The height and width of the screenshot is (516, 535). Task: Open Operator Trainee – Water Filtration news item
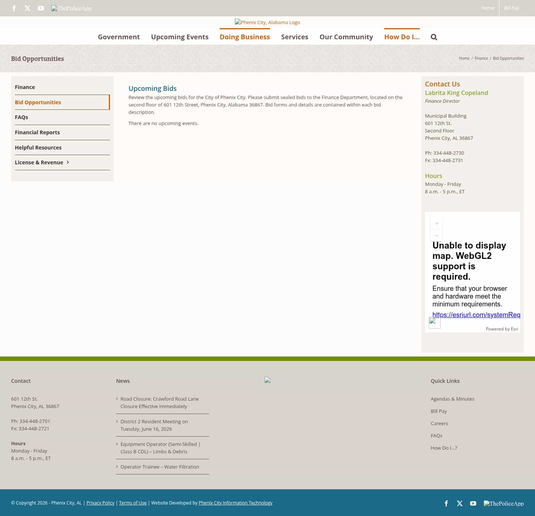(160, 467)
